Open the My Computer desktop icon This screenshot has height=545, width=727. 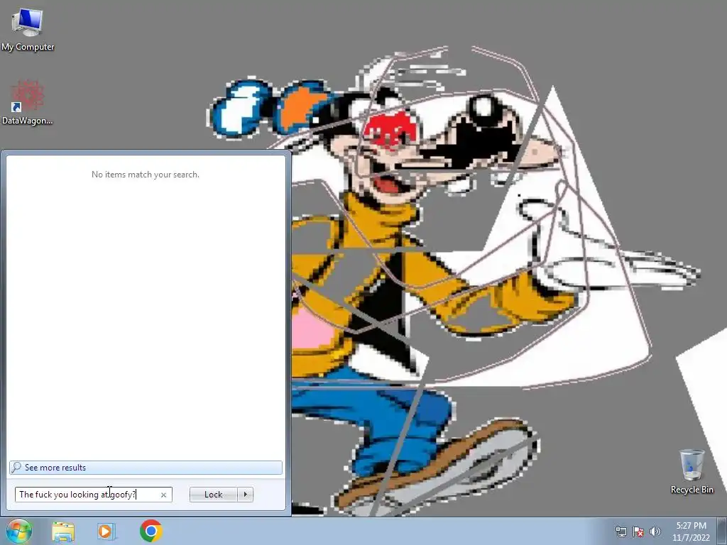[28, 30]
